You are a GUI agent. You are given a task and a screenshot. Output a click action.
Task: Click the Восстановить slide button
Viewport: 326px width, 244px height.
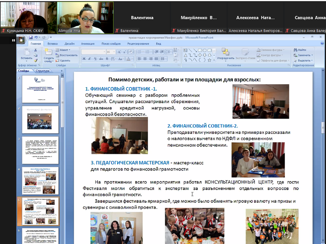tap(67, 55)
